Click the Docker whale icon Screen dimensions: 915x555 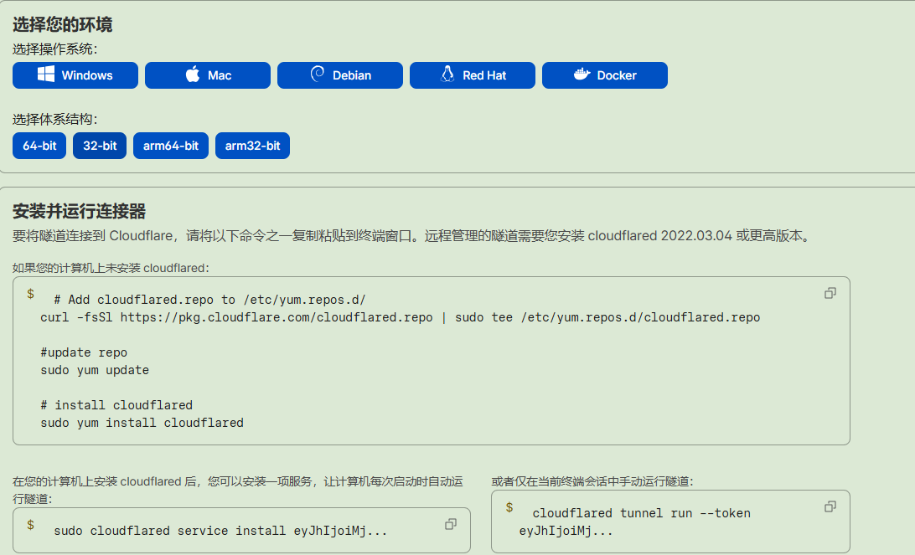pyautogui.click(x=582, y=74)
